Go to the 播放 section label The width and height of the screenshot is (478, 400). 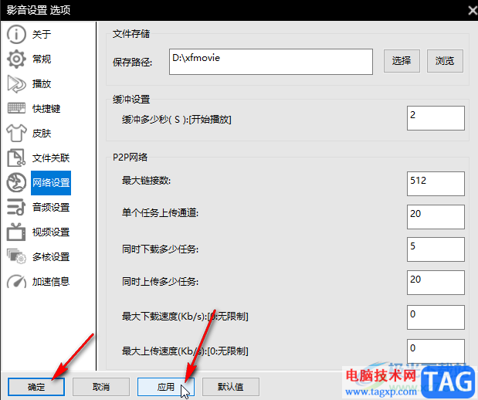42,84
